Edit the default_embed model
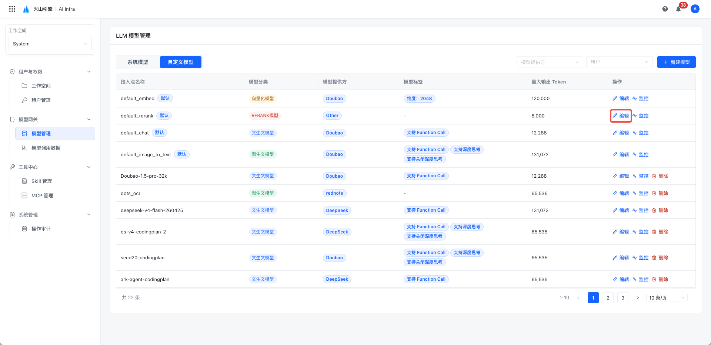 pyautogui.click(x=621, y=99)
